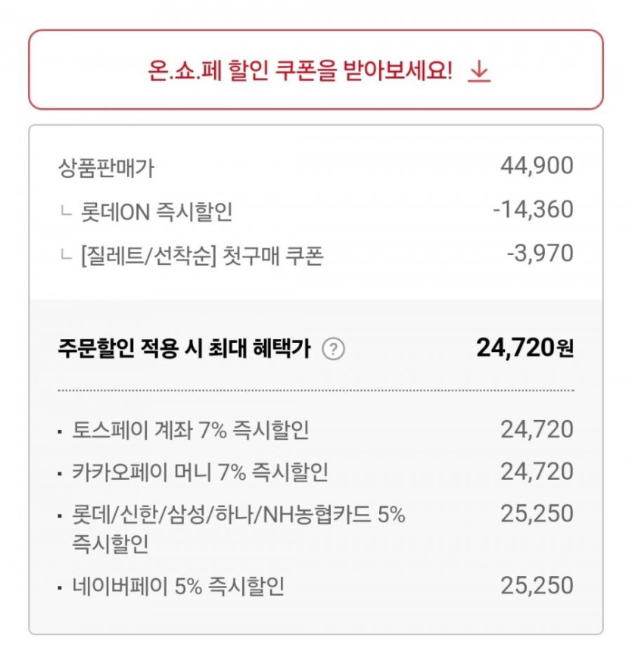This screenshot has width=632, height=654.
Task: Select the 롯데/신한/삼성/하나/NH농협카드 5% option
Action: coord(238,515)
